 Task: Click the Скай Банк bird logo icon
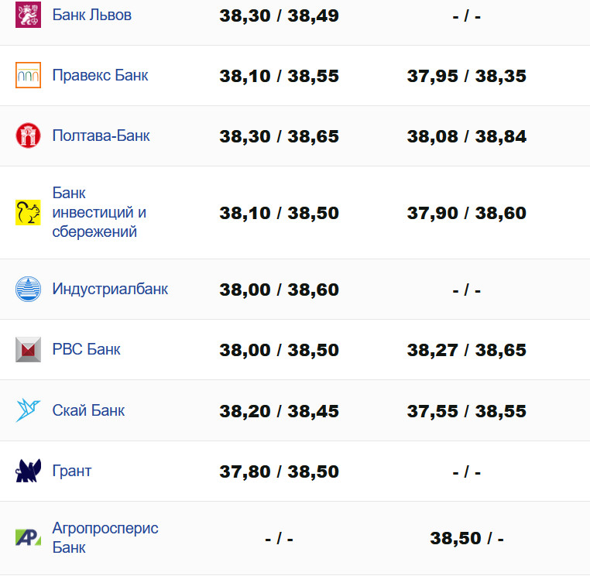(28, 410)
